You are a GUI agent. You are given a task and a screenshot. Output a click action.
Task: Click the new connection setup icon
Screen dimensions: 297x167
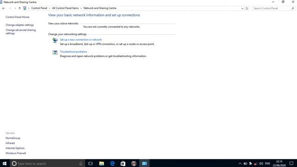[55, 40]
